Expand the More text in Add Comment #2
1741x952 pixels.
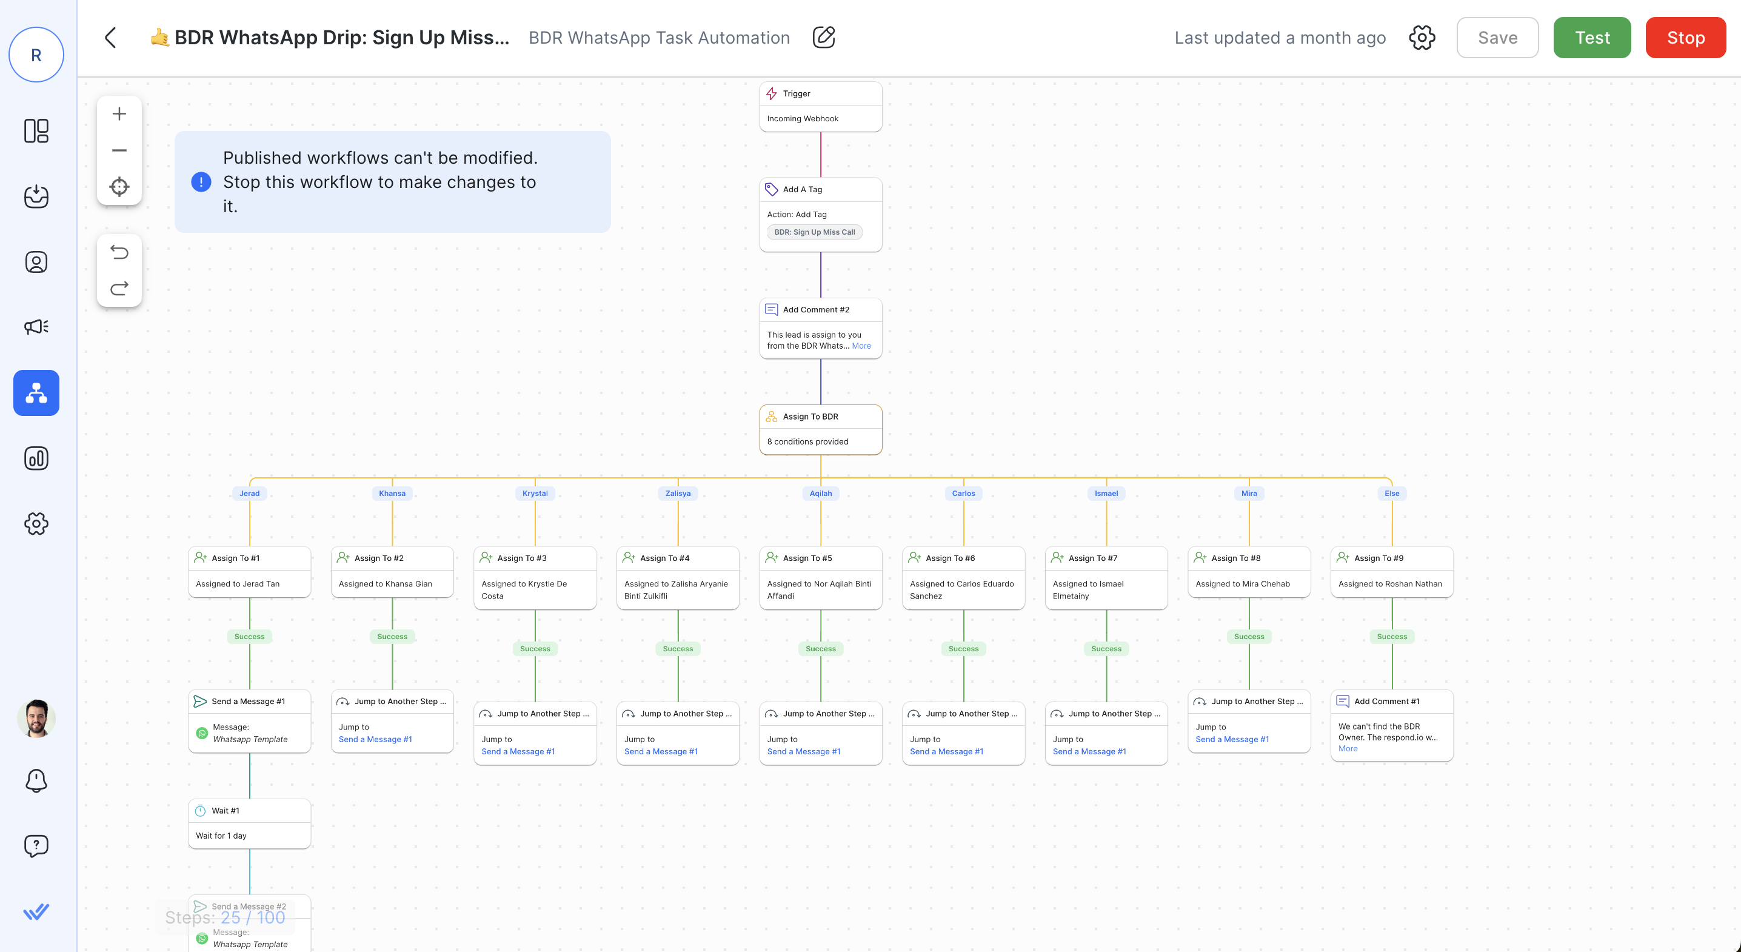pyautogui.click(x=860, y=346)
